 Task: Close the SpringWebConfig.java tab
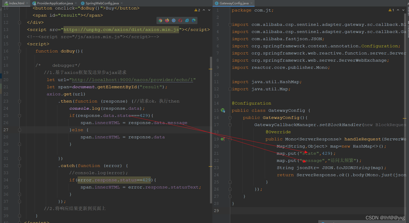tap(122, 3)
